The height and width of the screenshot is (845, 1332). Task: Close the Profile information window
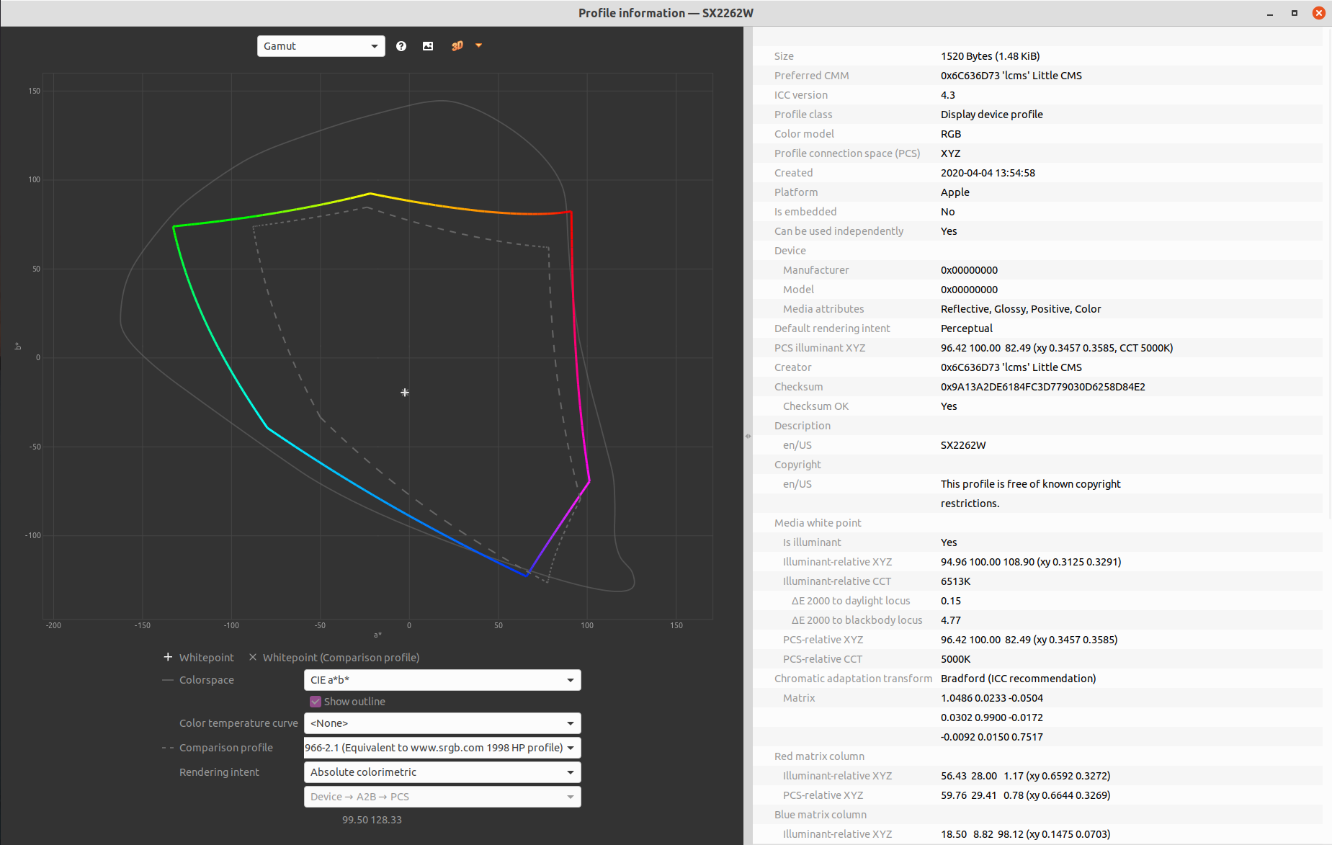pyautogui.click(x=1319, y=13)
